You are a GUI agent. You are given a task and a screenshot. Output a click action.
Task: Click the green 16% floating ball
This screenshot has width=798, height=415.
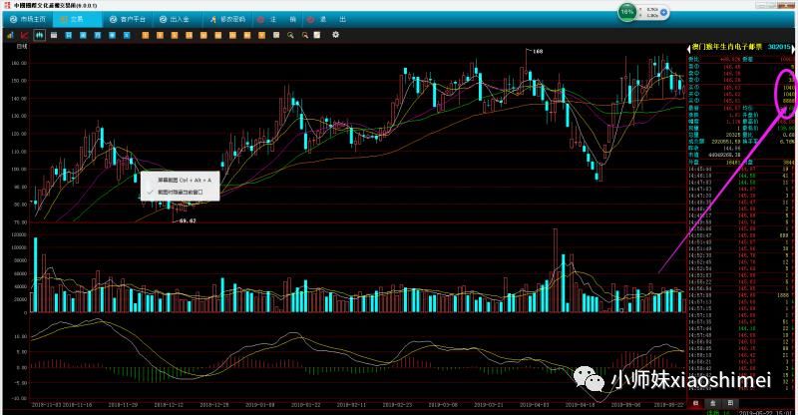tap(627, 12)
